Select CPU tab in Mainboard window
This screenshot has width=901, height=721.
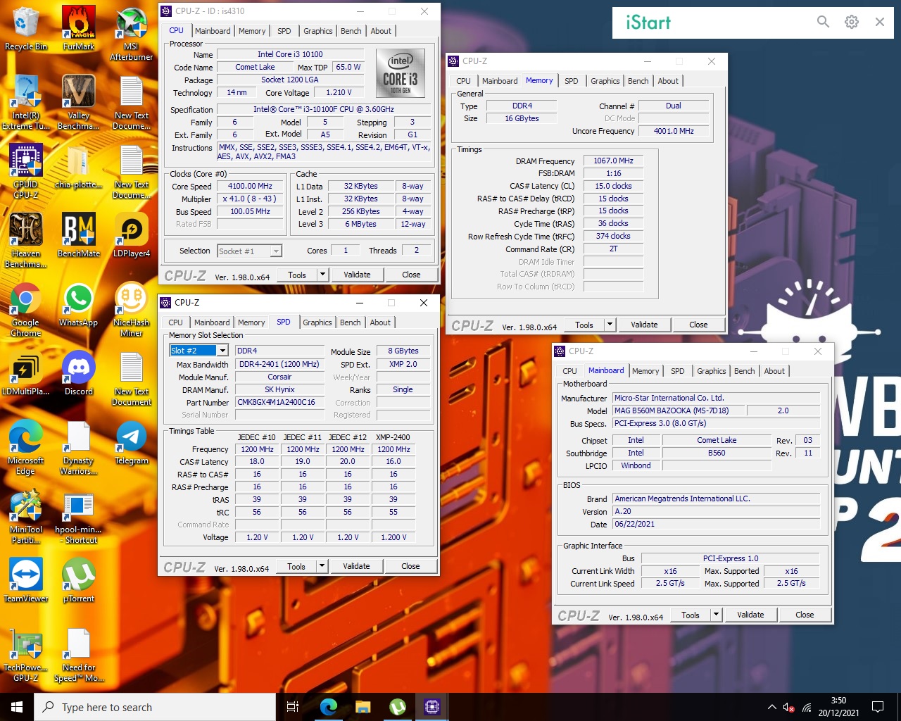coord(569,371)
